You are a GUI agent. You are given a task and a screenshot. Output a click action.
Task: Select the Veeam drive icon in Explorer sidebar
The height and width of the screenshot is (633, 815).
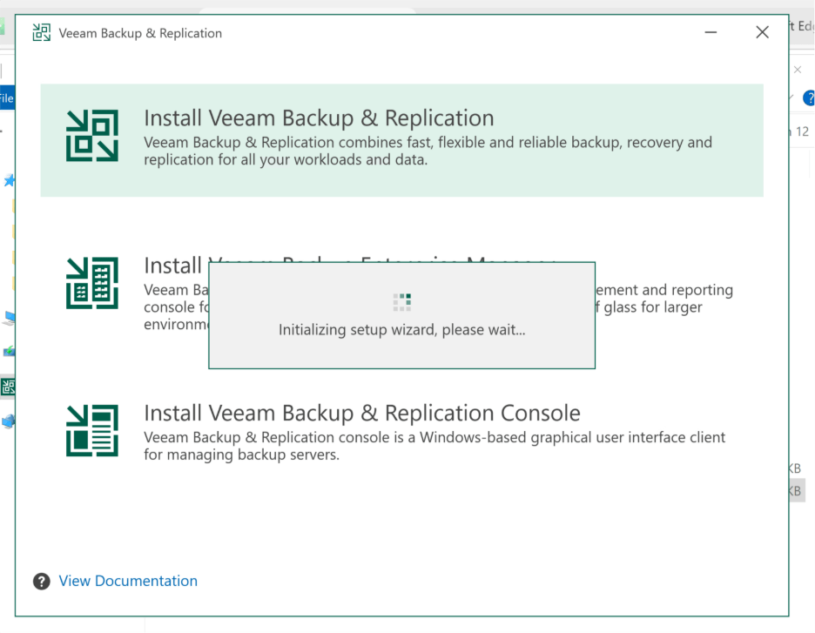tap(8, 386)
